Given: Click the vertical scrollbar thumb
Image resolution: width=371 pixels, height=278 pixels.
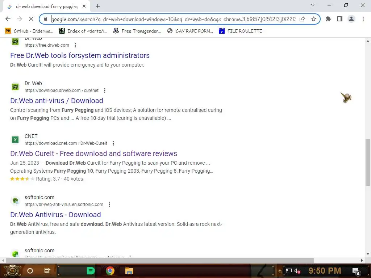Looking at the screenshot, I should coord(368,163).
